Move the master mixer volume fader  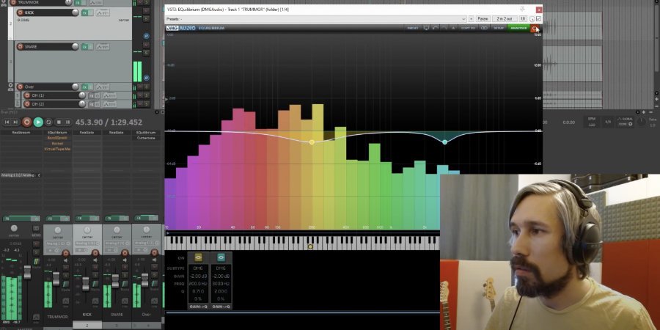[27, 273]
